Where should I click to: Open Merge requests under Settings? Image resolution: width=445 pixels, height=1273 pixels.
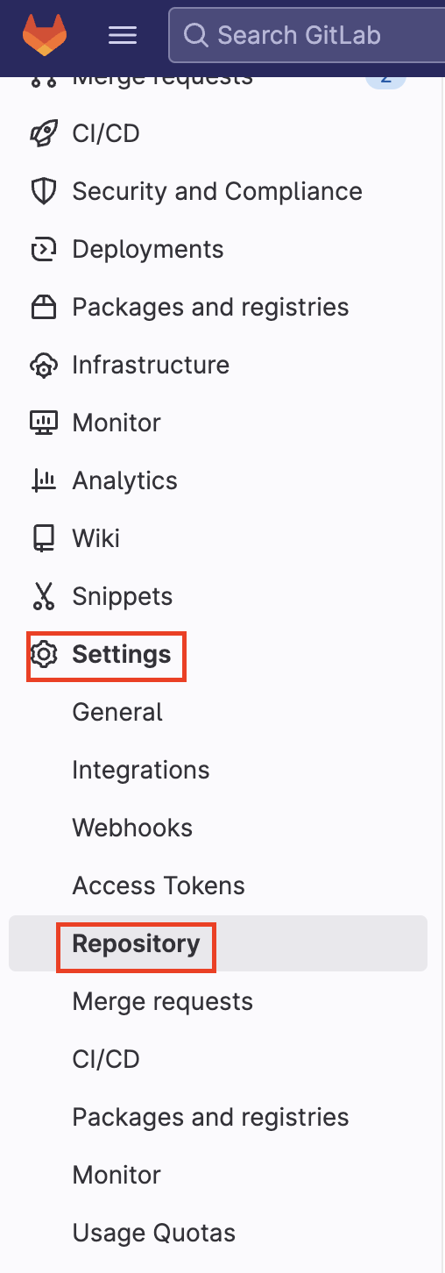point(163,1001)
